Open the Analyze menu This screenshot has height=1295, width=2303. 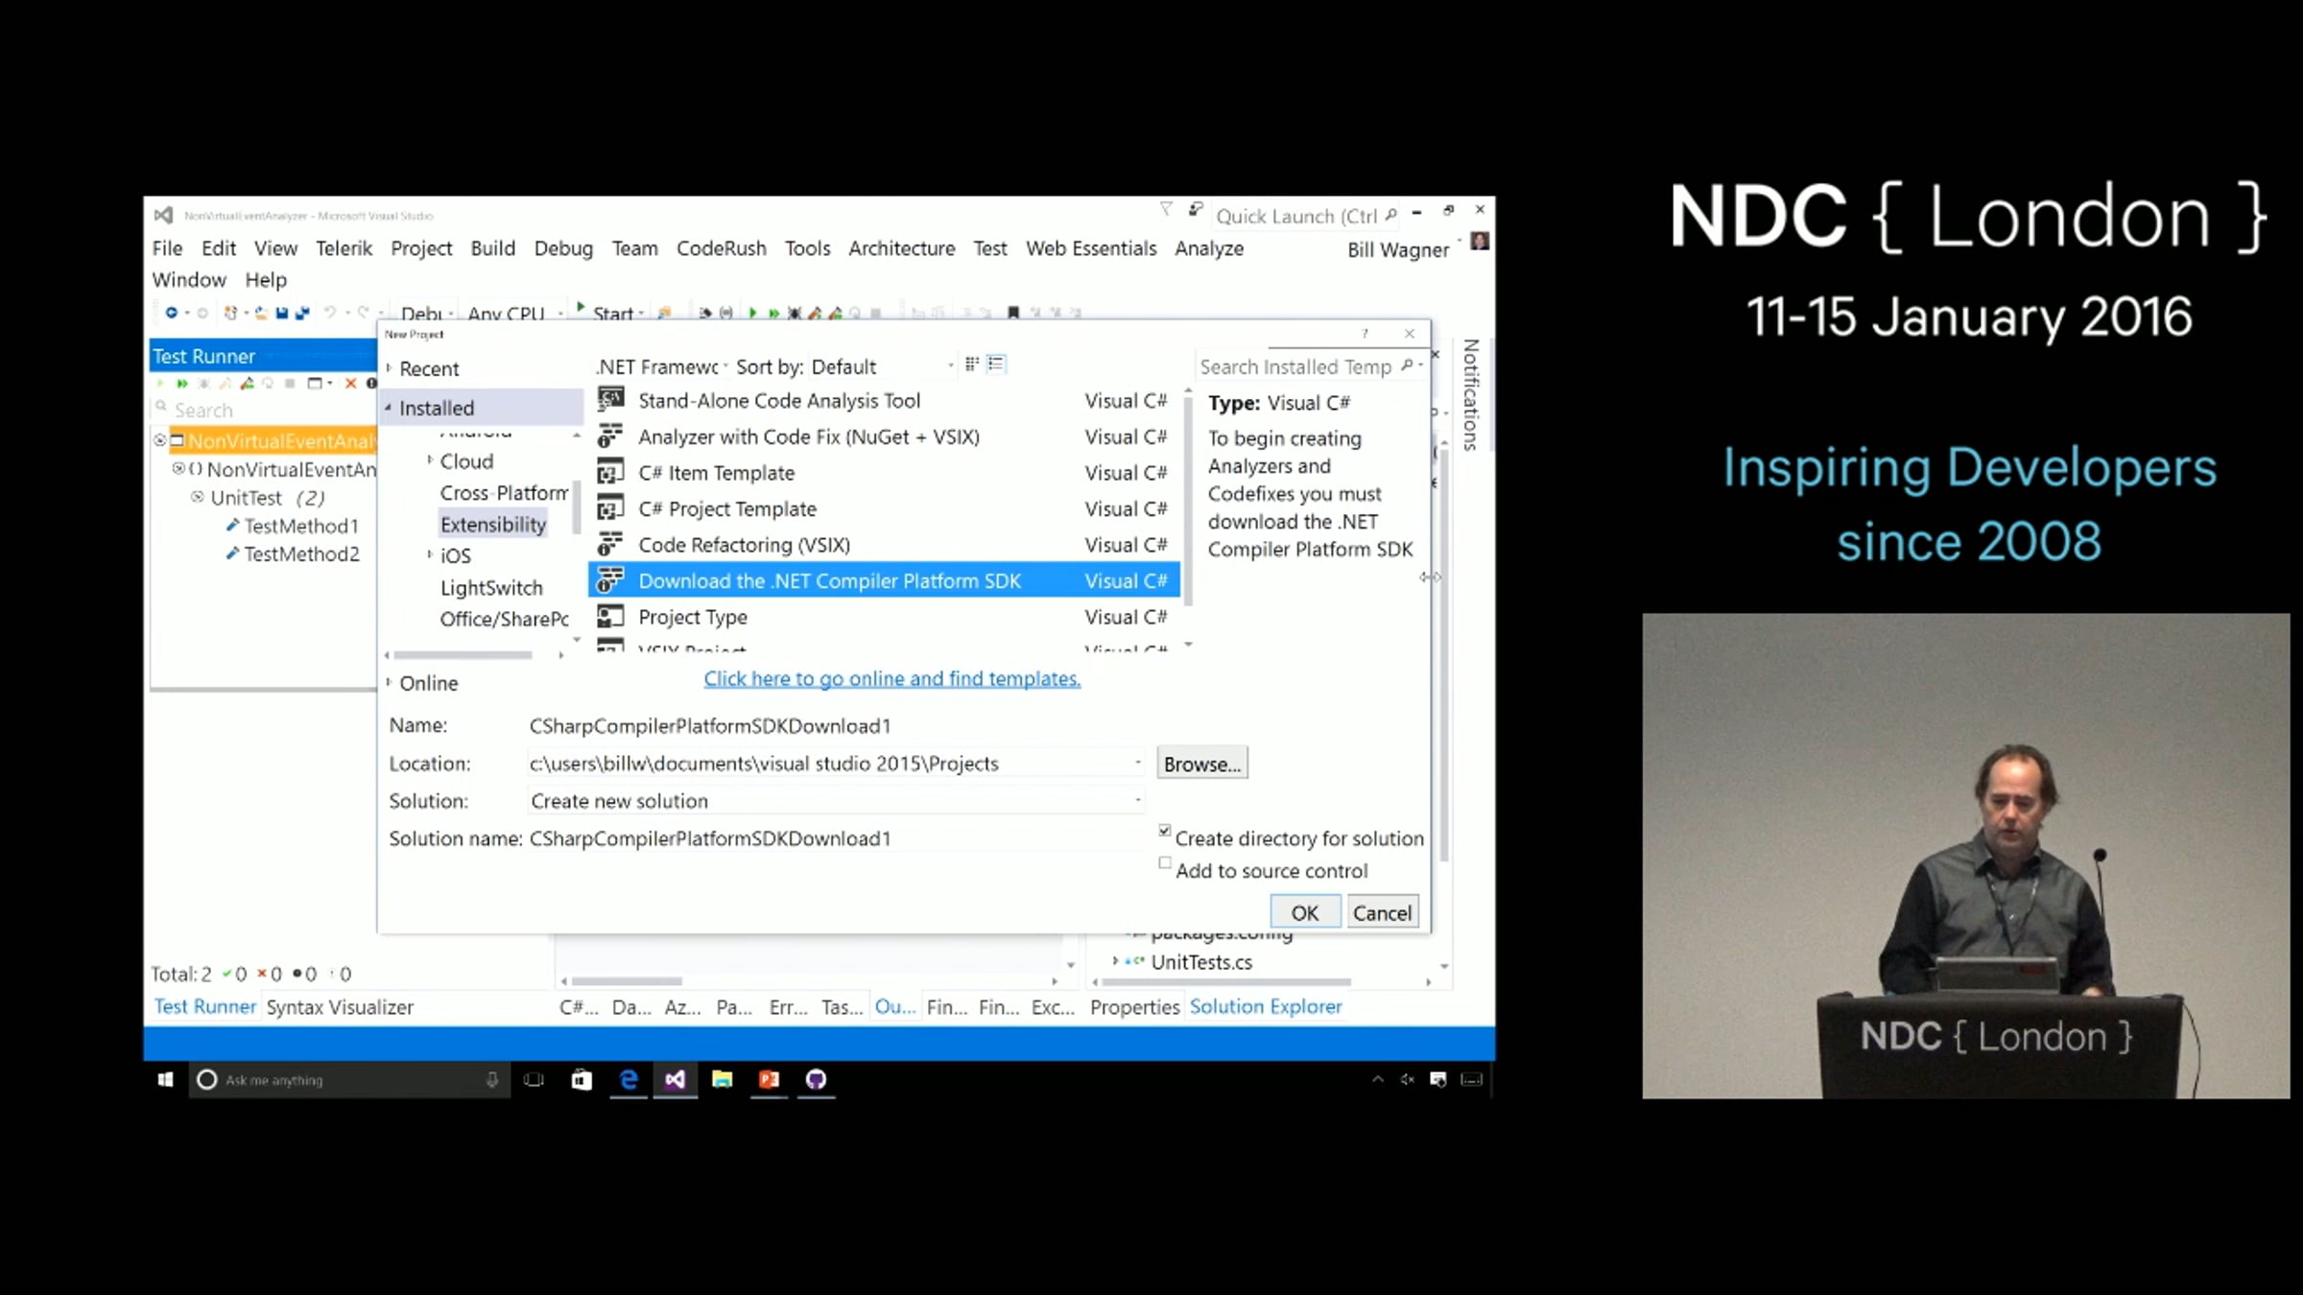[x=1209, y=248]
